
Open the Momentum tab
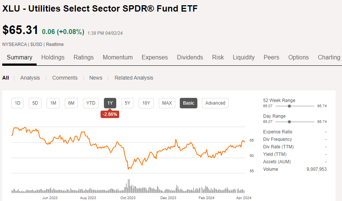[x=118, y=57]
